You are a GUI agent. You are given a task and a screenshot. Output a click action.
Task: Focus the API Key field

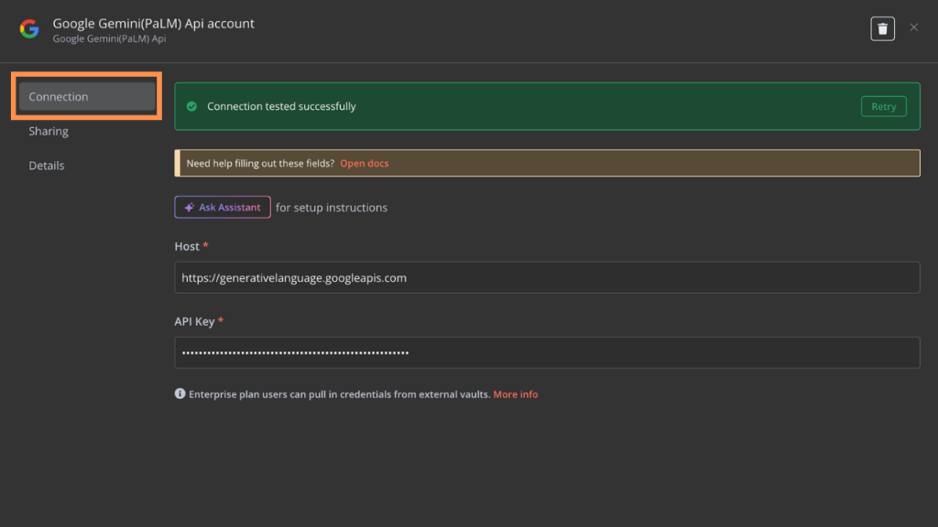click(547, 352)
